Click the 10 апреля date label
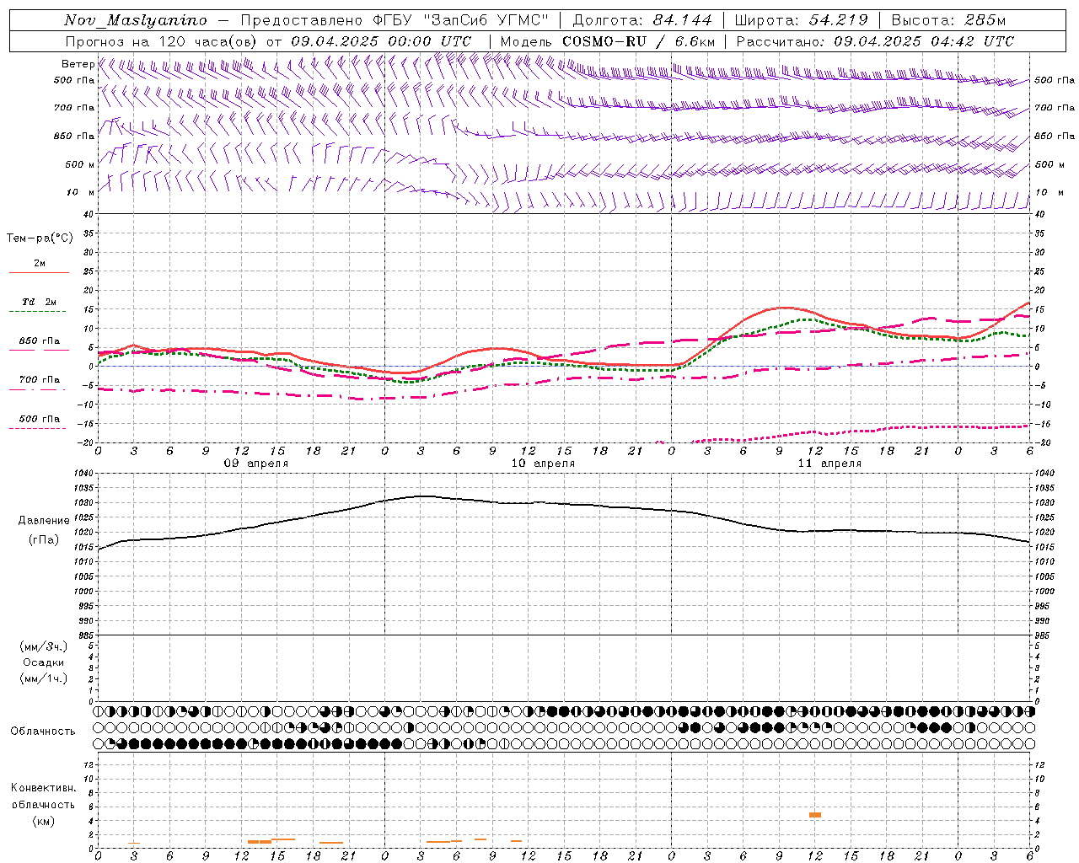The image size is (1079, 863). click(x=543, y=464)
